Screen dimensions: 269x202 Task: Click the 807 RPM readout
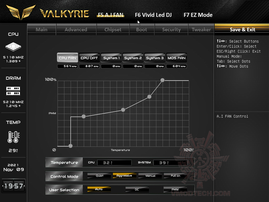point(89,66)
